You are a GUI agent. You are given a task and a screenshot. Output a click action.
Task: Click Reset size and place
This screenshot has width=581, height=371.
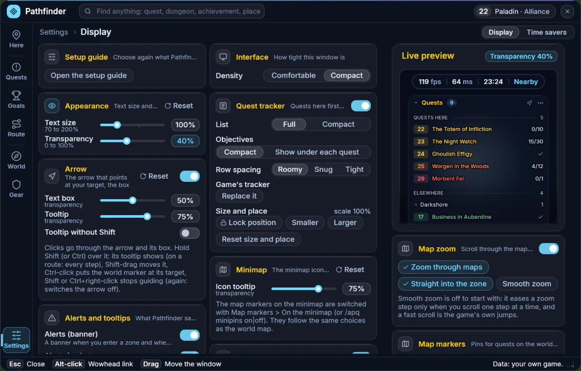(x=258, y=239)
